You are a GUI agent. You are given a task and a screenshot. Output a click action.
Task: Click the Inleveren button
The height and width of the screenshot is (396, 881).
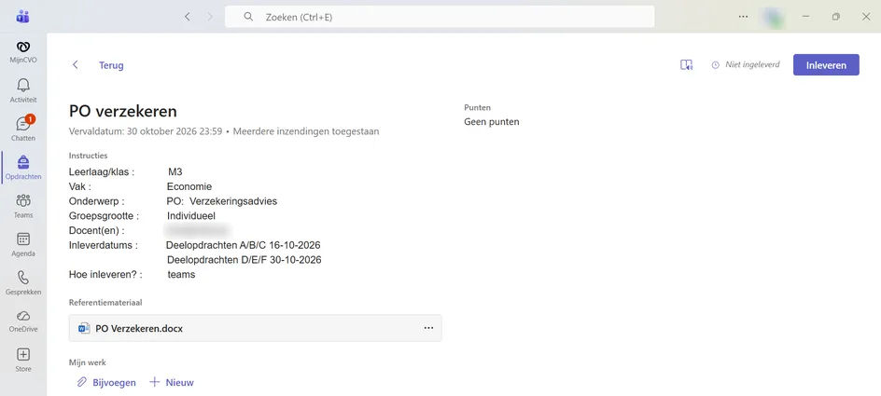826,65
